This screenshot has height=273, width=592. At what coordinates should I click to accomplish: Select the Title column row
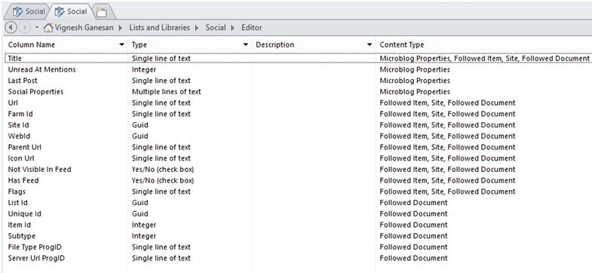point(15,59)
